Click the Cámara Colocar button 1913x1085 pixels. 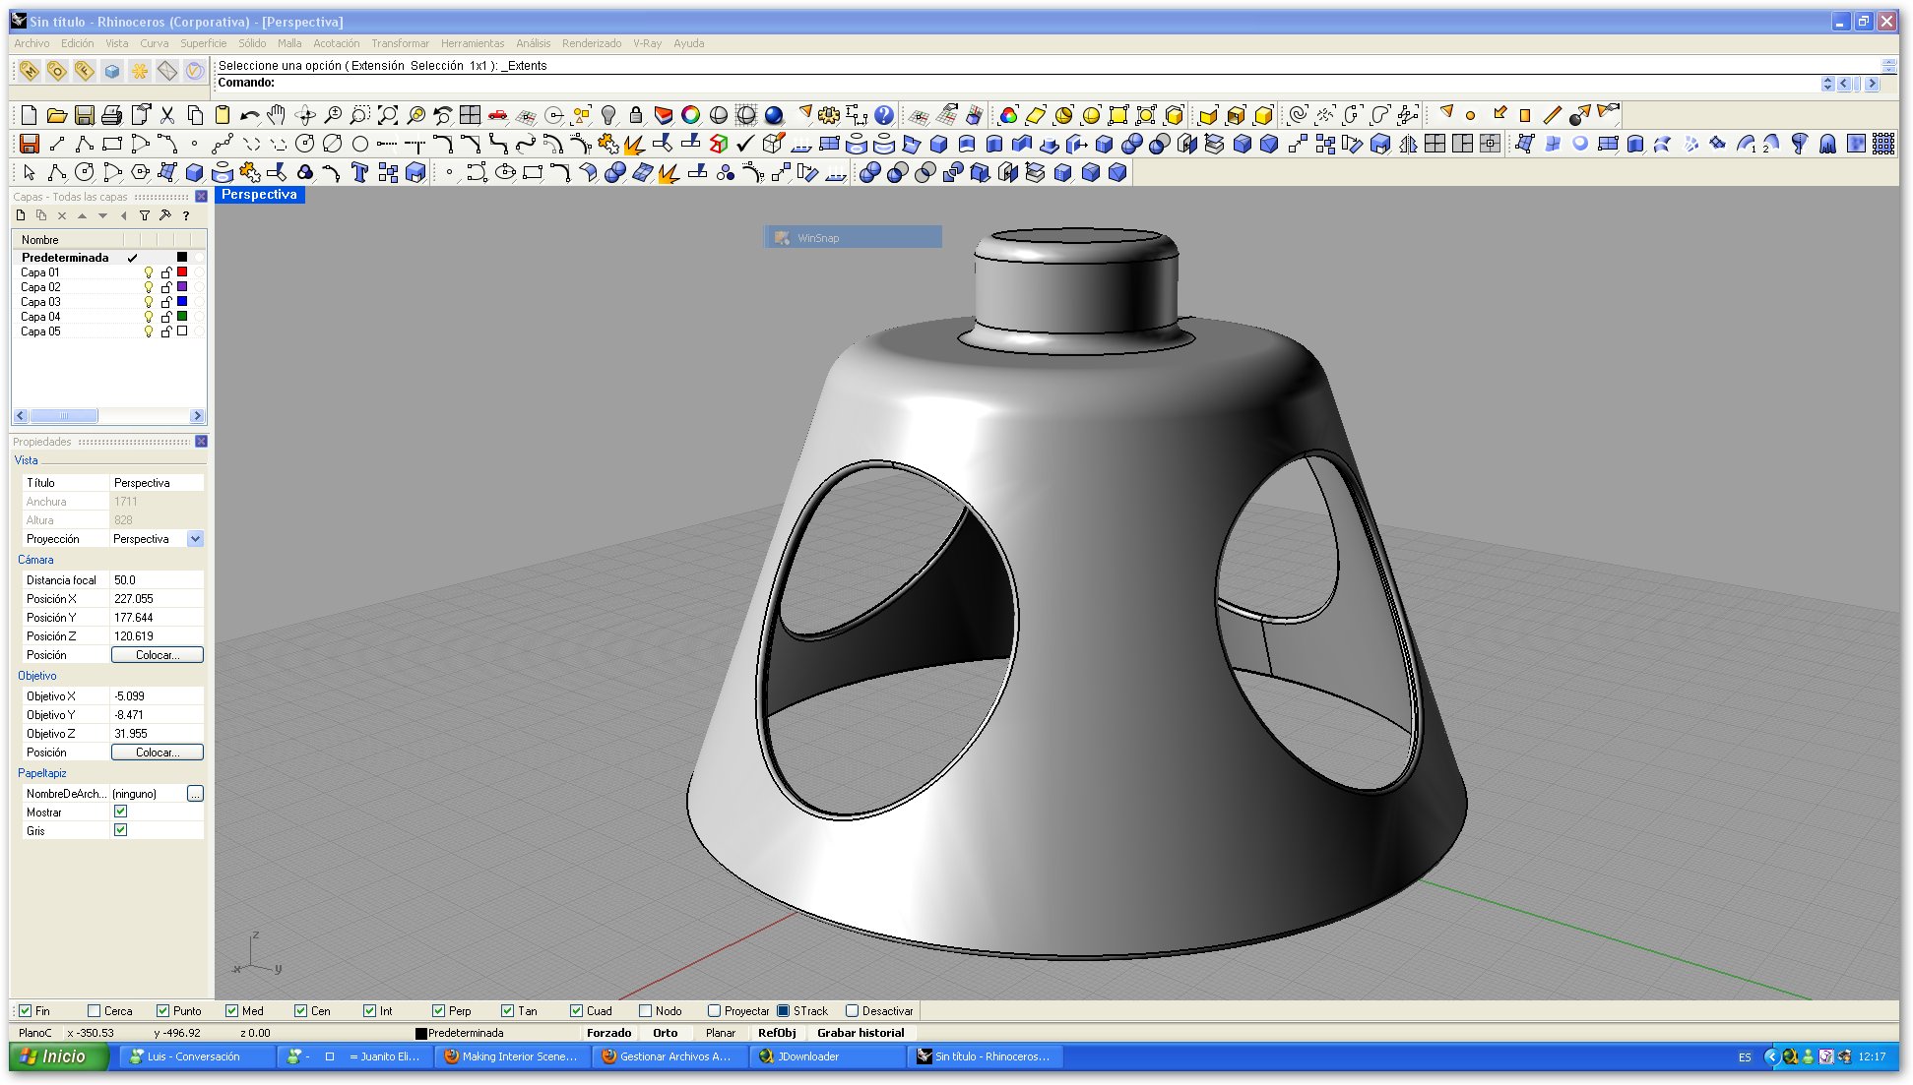click(157, 655)
